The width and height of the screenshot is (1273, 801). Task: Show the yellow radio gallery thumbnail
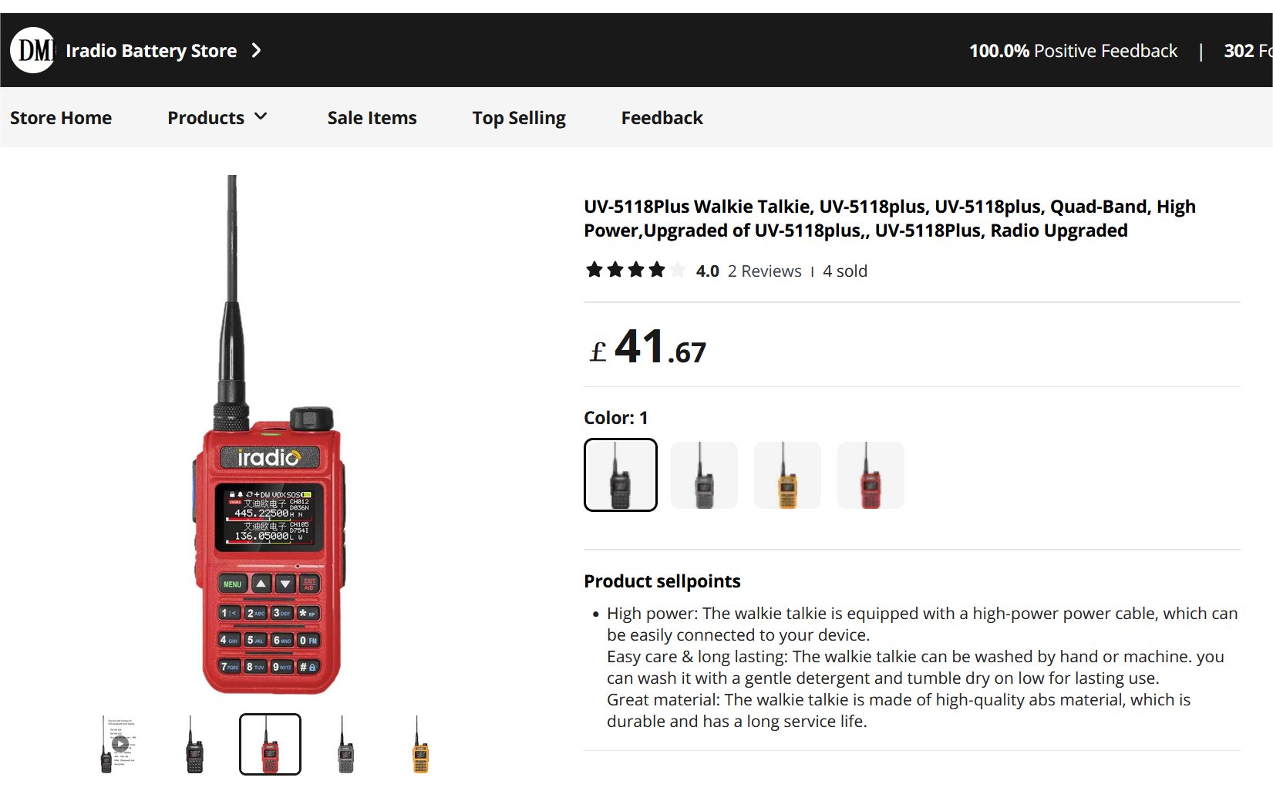(x=420, y=744)
